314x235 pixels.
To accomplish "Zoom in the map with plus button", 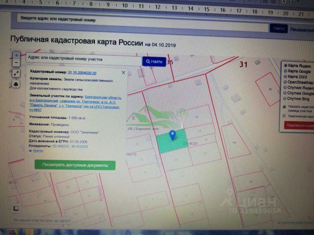I will tap(17, 55).
